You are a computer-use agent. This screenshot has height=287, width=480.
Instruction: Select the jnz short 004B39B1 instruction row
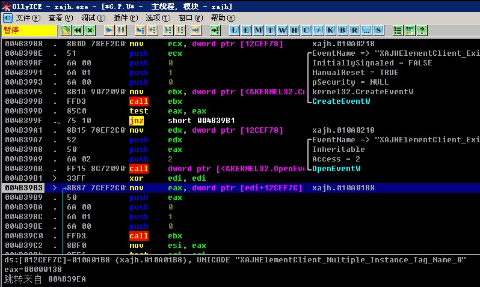point(180,121)
